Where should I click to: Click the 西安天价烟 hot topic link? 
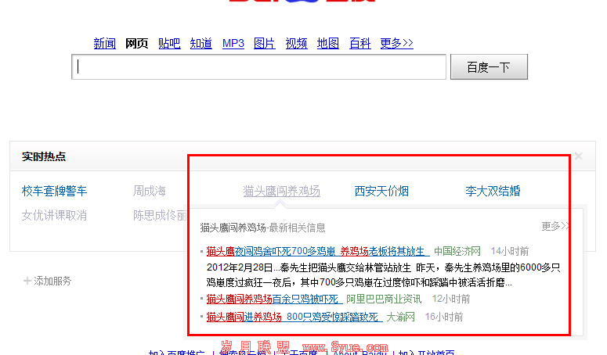(x=381, y=191)
